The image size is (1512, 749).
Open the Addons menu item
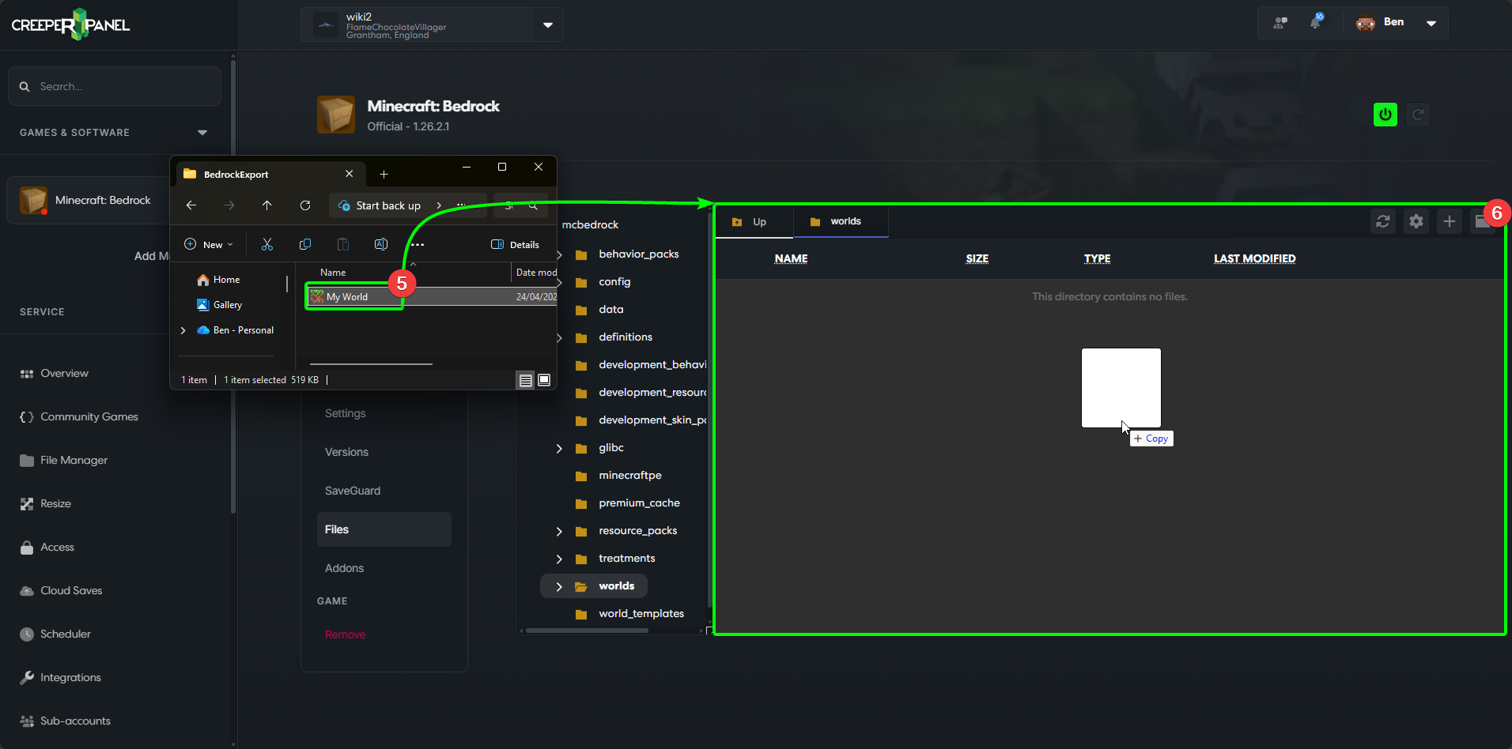point(344,568)
